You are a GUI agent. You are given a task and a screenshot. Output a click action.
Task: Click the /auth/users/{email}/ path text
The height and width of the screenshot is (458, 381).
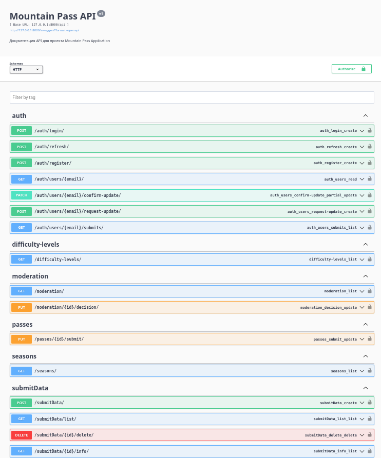(x=59, y=179)
